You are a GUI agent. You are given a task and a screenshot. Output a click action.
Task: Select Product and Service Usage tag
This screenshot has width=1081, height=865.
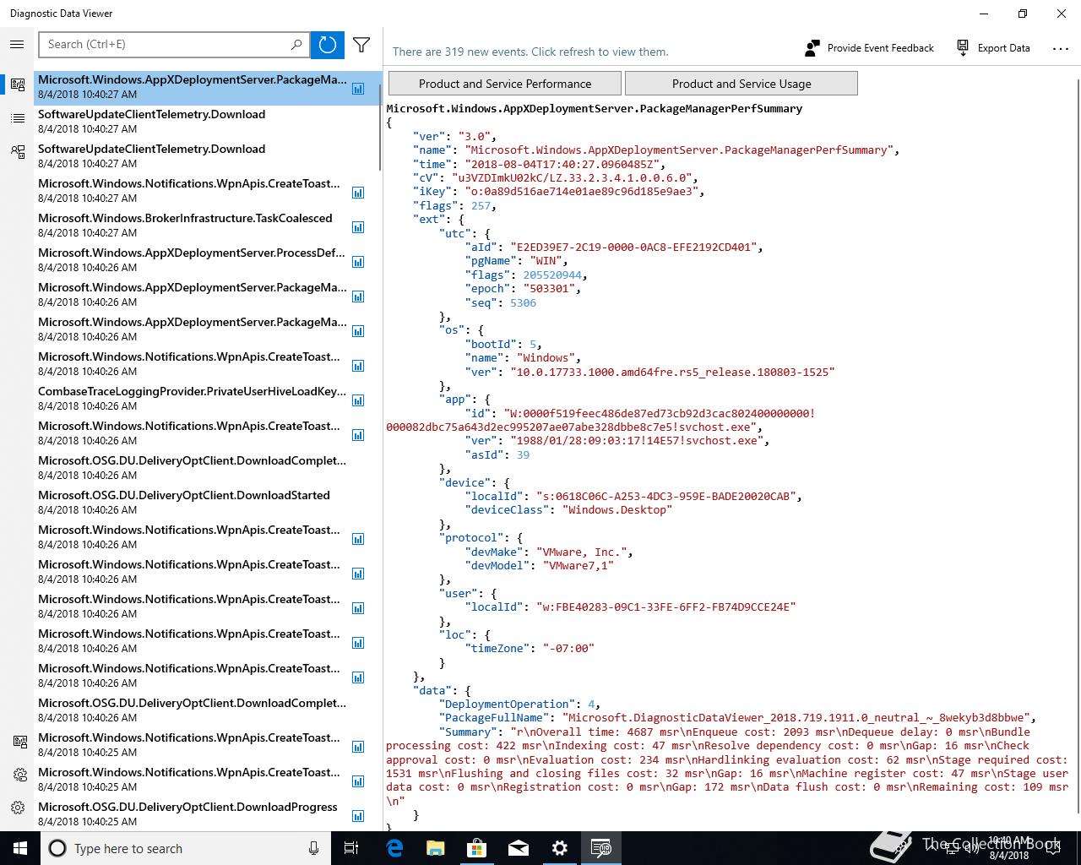click(741, 84)
